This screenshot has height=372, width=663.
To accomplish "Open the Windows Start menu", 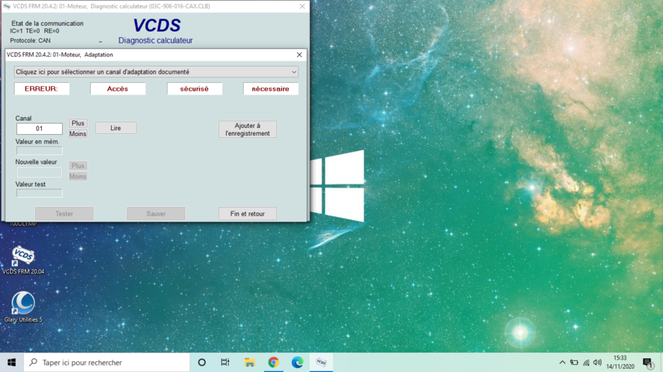I will click(x=12, y=362).
